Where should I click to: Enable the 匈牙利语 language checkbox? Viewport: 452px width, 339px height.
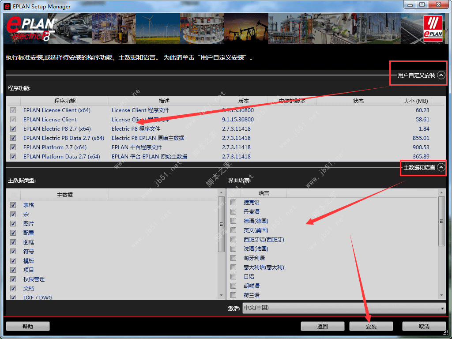234,258
